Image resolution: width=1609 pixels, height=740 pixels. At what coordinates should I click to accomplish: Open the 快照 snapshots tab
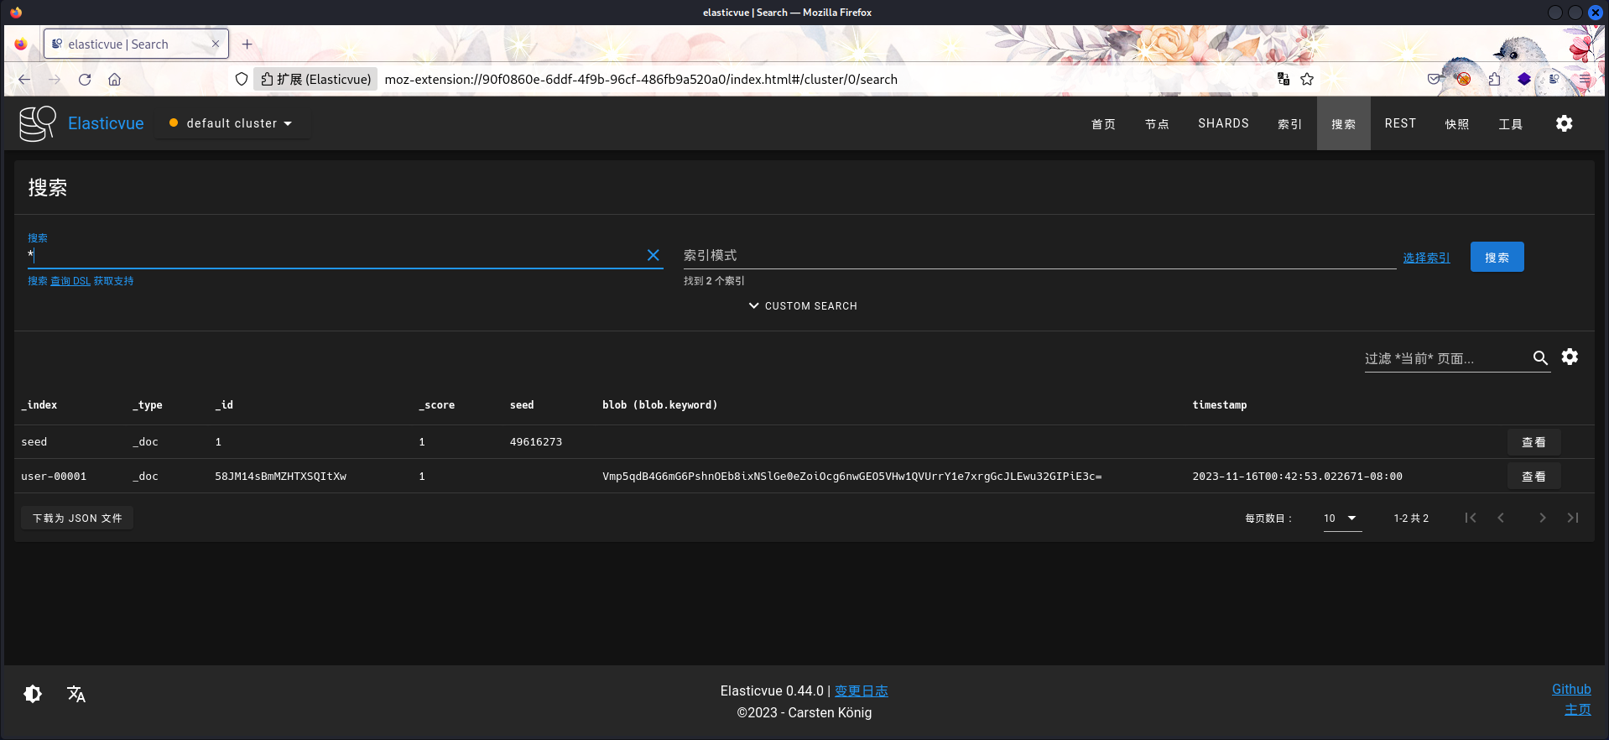(1457, 123)
